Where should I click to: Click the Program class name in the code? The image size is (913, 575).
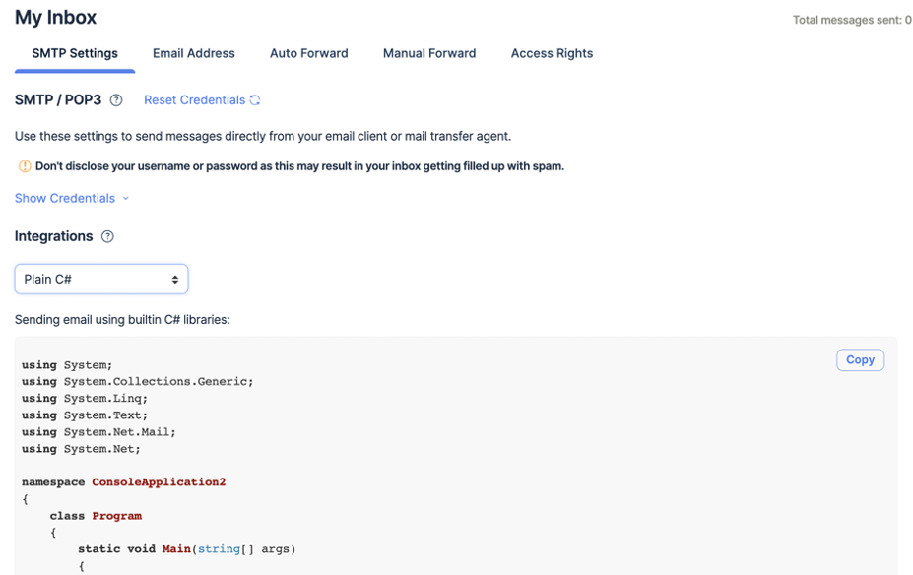[116, 516]
